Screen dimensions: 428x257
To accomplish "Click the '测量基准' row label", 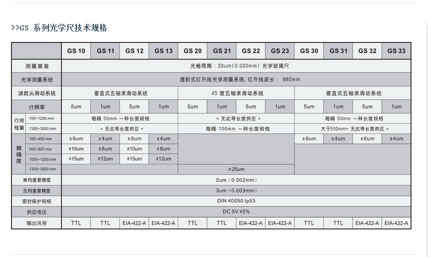I will click(36, 66).
